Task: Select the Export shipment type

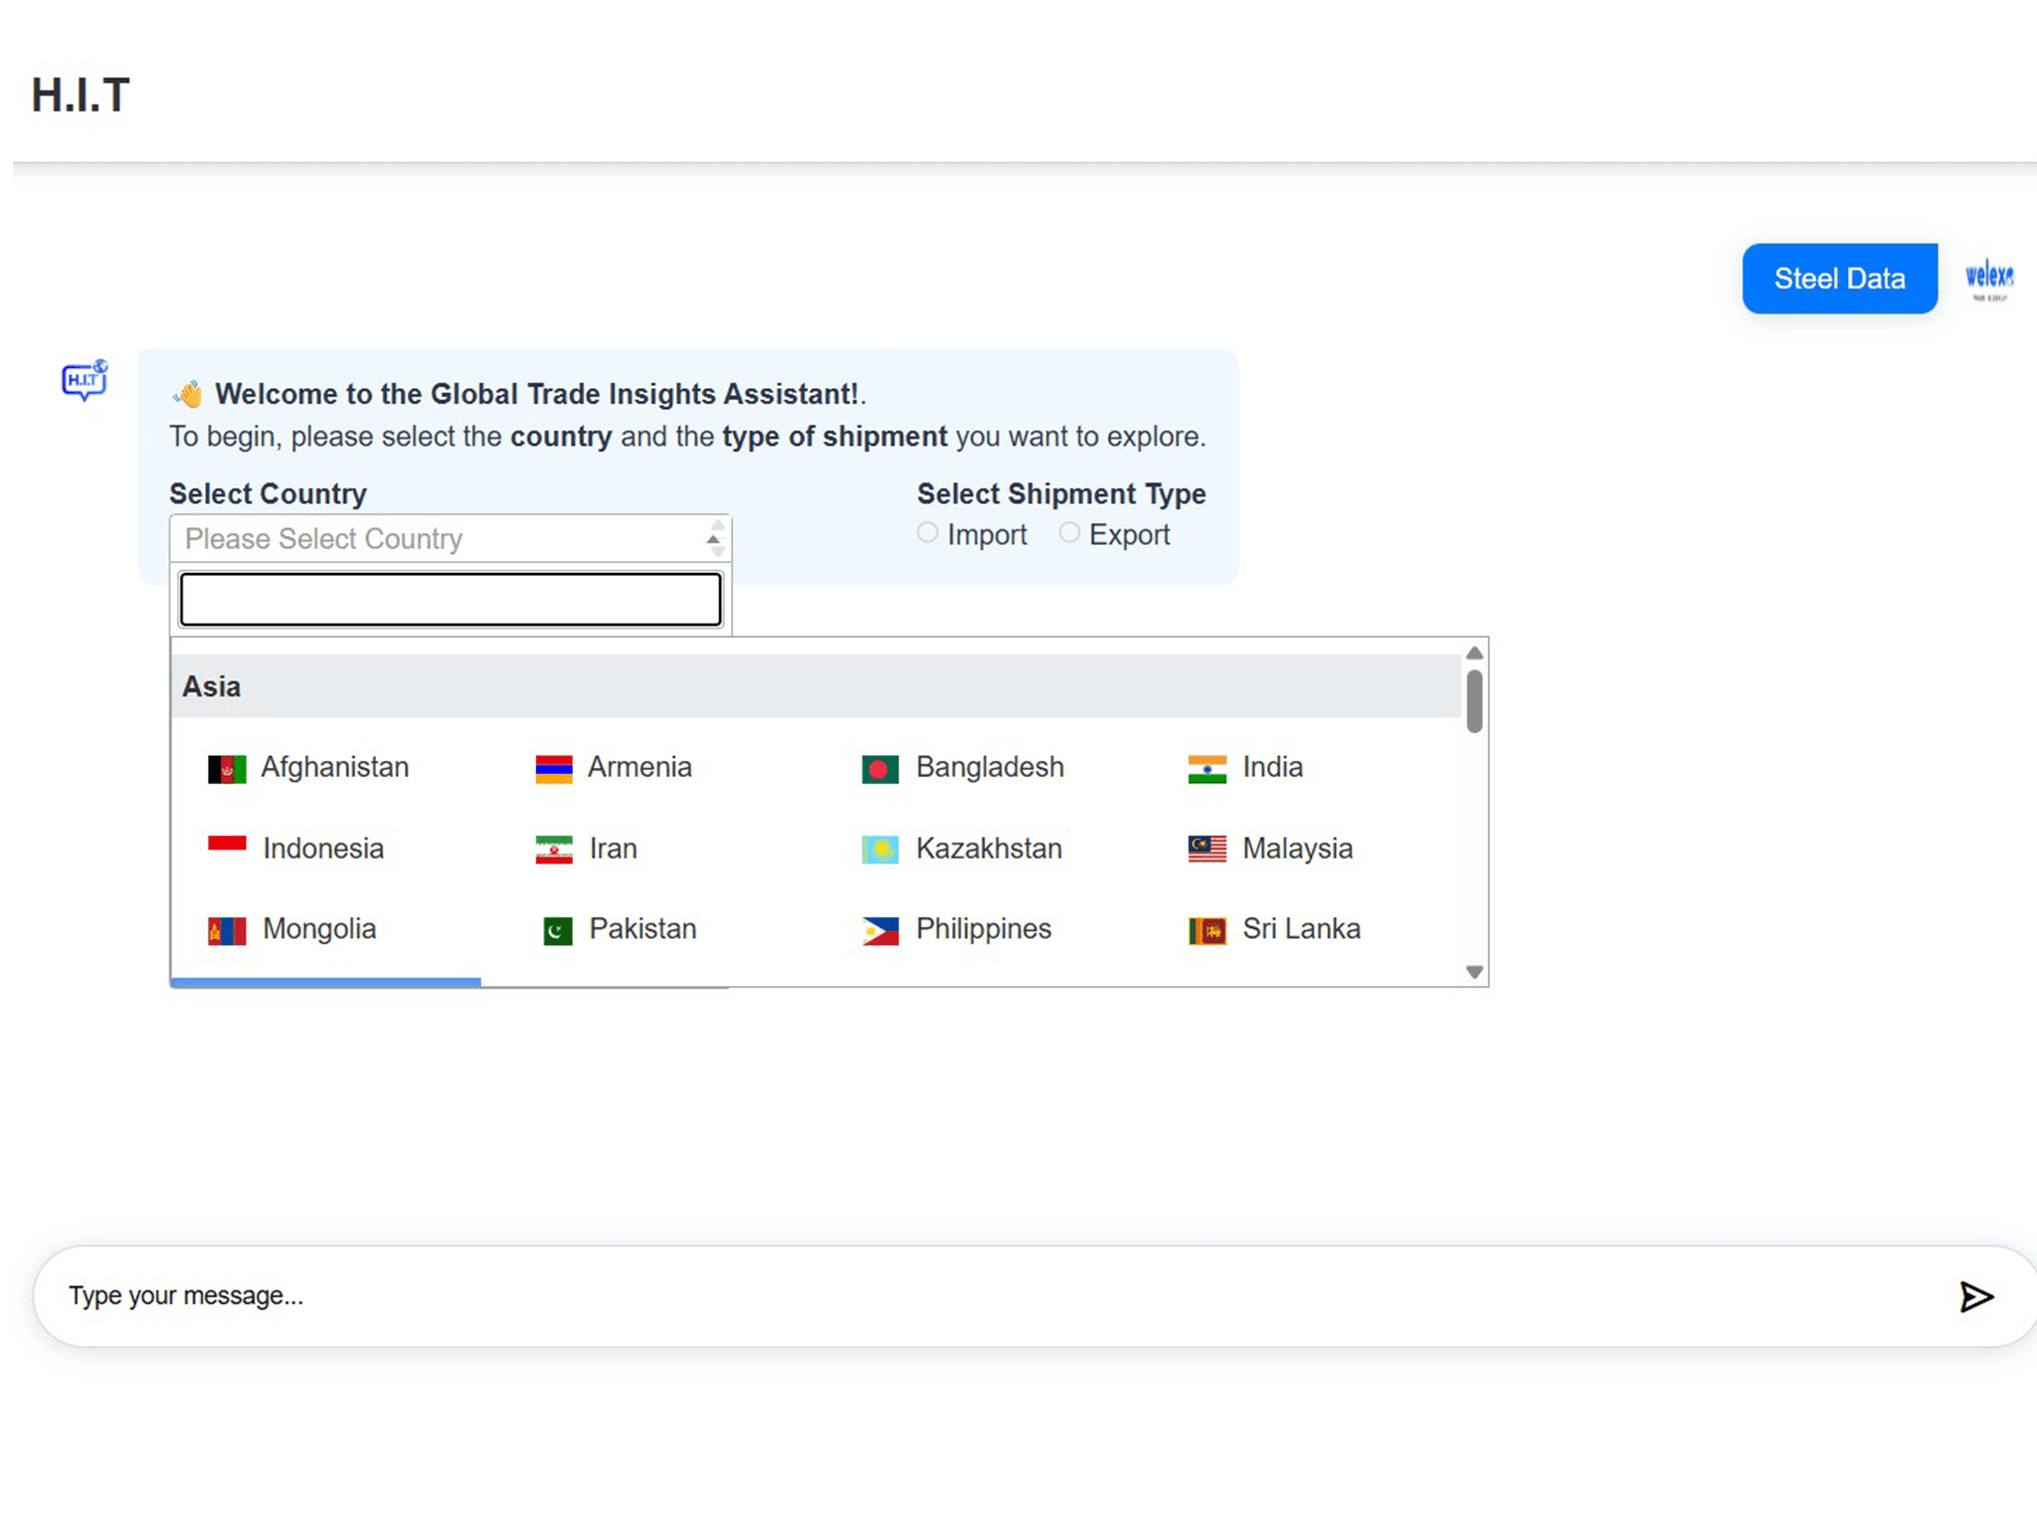Action: (x=1069, y=532)
